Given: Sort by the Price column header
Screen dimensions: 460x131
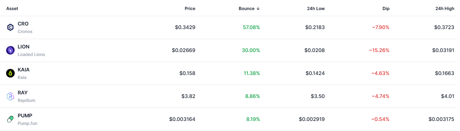Looking at the screenshot, I should [190, 8].
